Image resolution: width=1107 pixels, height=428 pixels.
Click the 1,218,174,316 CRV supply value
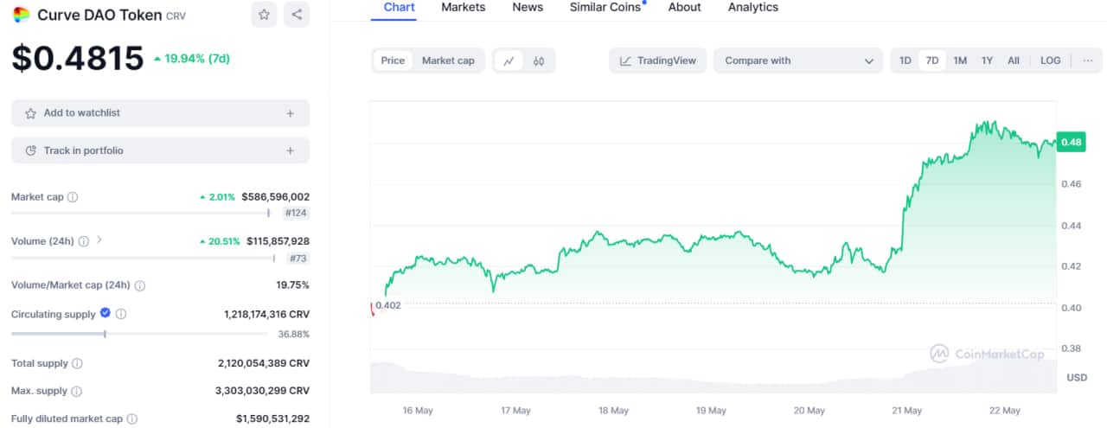266,314
